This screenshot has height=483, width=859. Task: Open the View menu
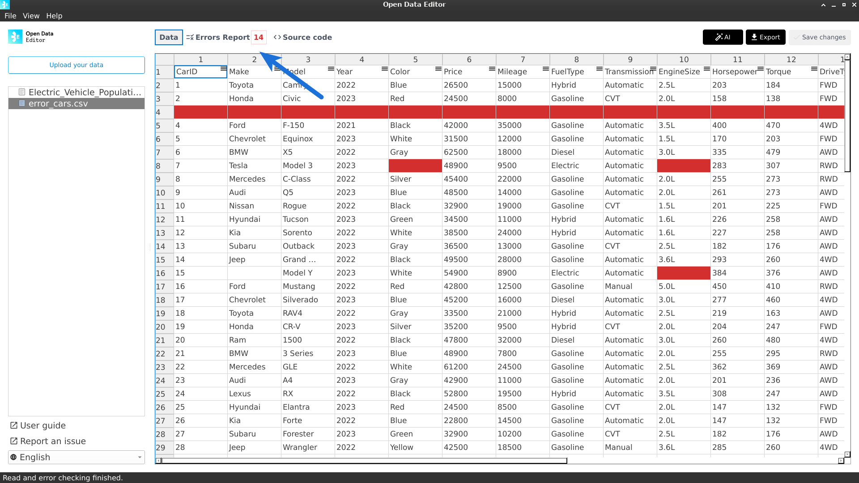click(31, 16)
